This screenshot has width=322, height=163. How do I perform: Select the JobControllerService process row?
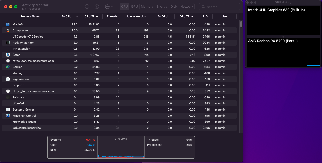click(120, 128)
